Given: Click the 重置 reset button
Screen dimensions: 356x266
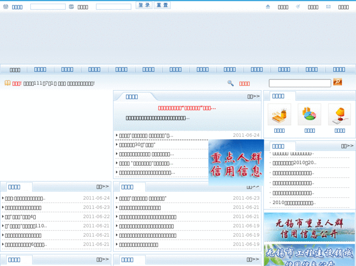Looking at the screenshot, I should click(162, 5).
